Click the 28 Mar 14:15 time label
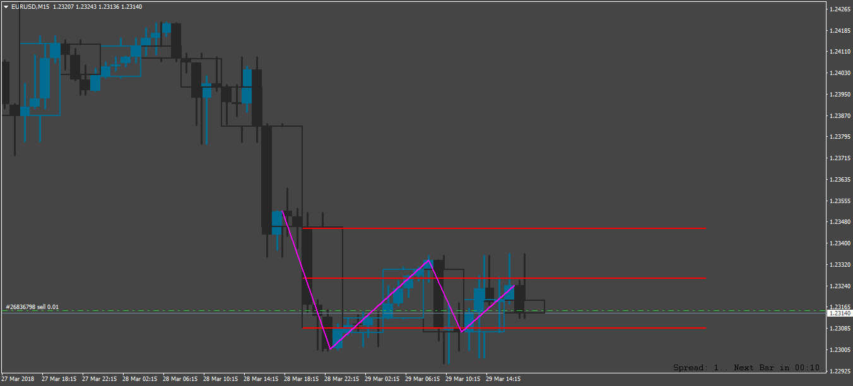This screenshot has height=386, width=853. click(262, 380)
